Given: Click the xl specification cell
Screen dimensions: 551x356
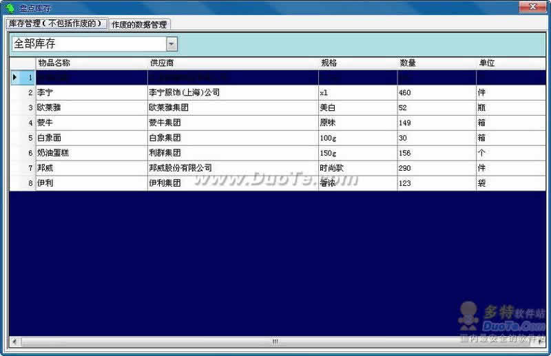Looking at the screenshot, I should click(357, 93).
